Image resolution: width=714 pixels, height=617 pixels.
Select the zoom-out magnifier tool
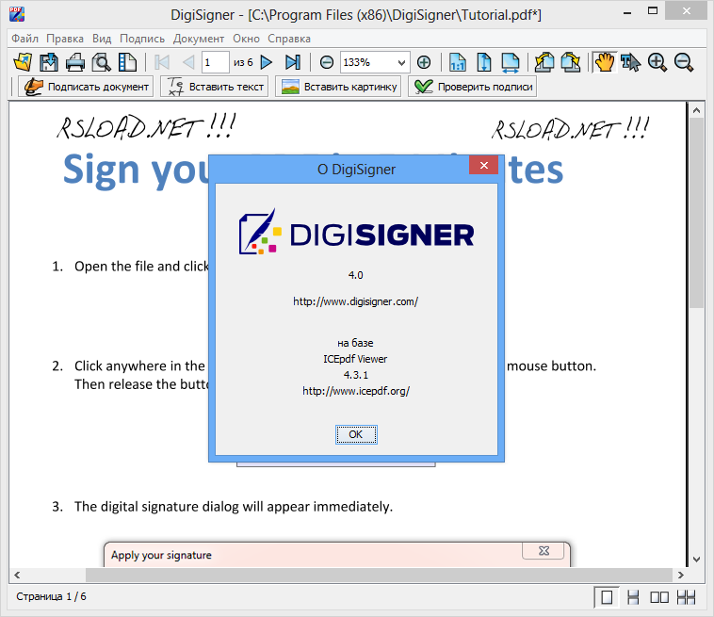tap(684, 62)
